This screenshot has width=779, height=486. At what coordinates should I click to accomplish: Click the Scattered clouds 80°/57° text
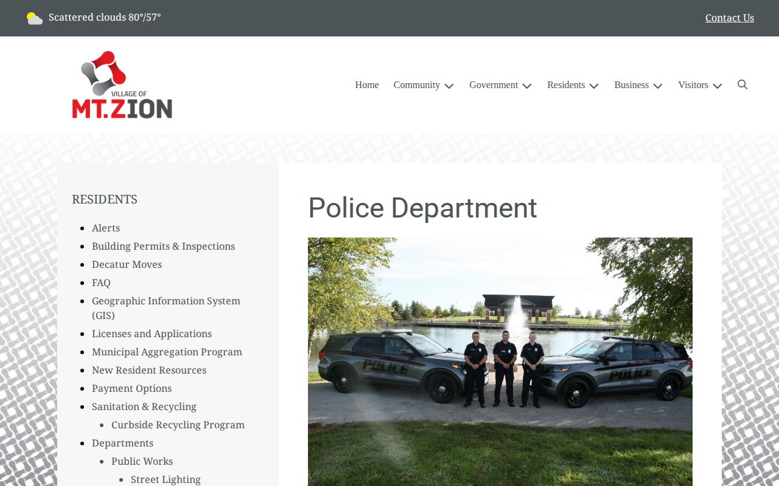point(105,18)
